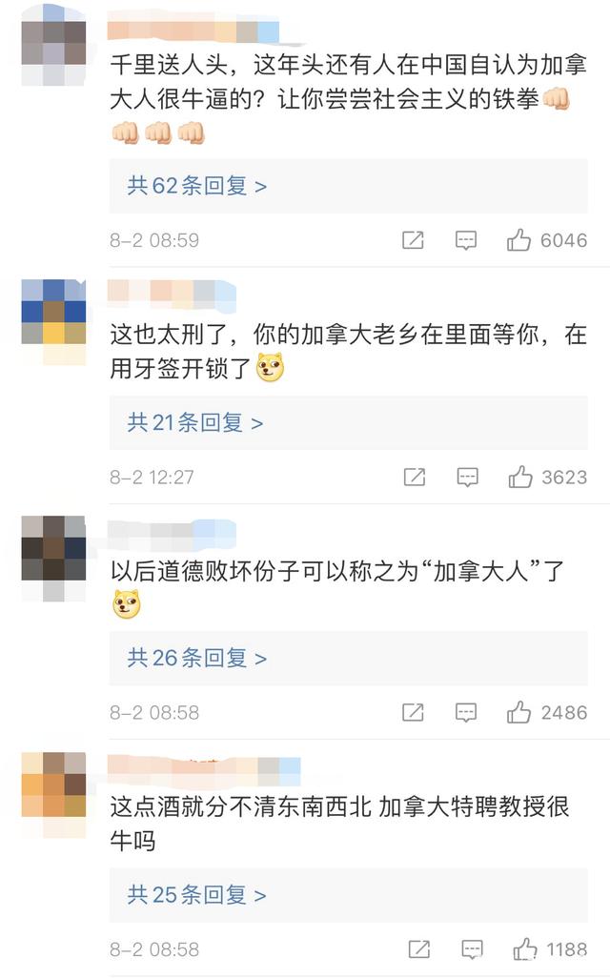The height and width of the screenshot is (978, 610).
Task: Like the comment with 3623 likes
Action: point(520,477)
